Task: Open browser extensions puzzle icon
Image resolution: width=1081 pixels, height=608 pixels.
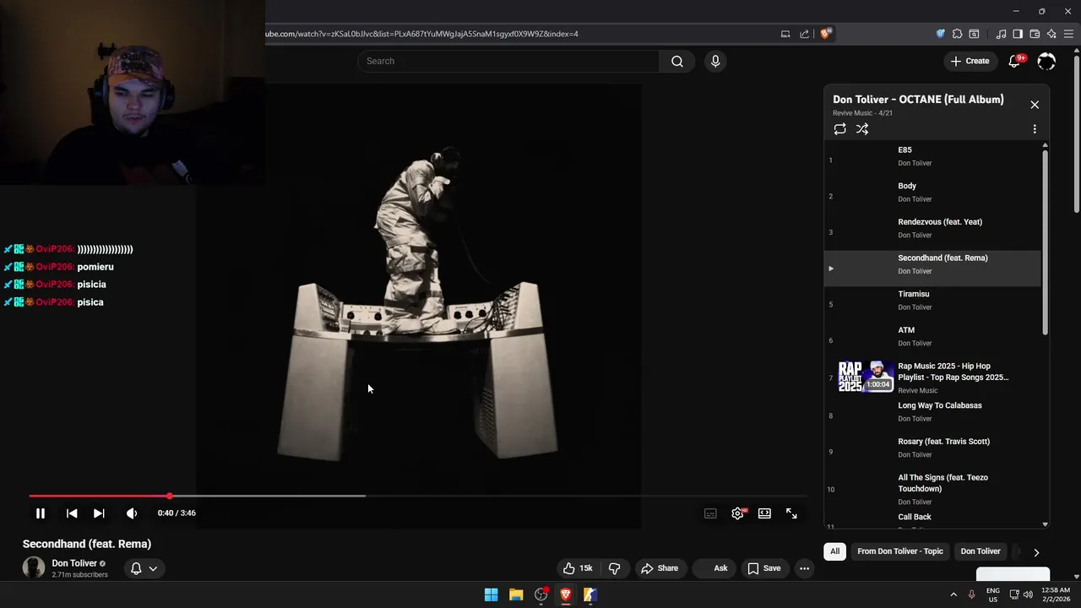Action: (957, 34)
